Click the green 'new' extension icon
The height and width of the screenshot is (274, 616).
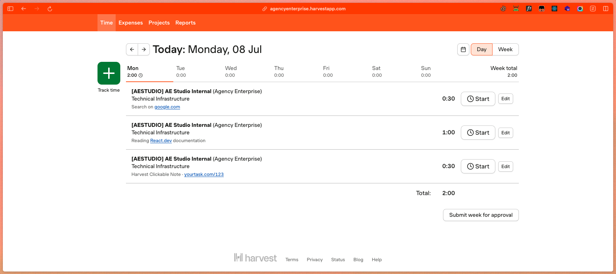coord(516,9)
